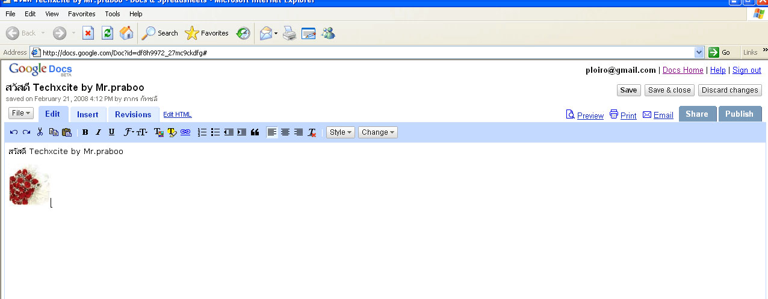Toggle italic formatting

pyautogui.click(x=98, y=132)
